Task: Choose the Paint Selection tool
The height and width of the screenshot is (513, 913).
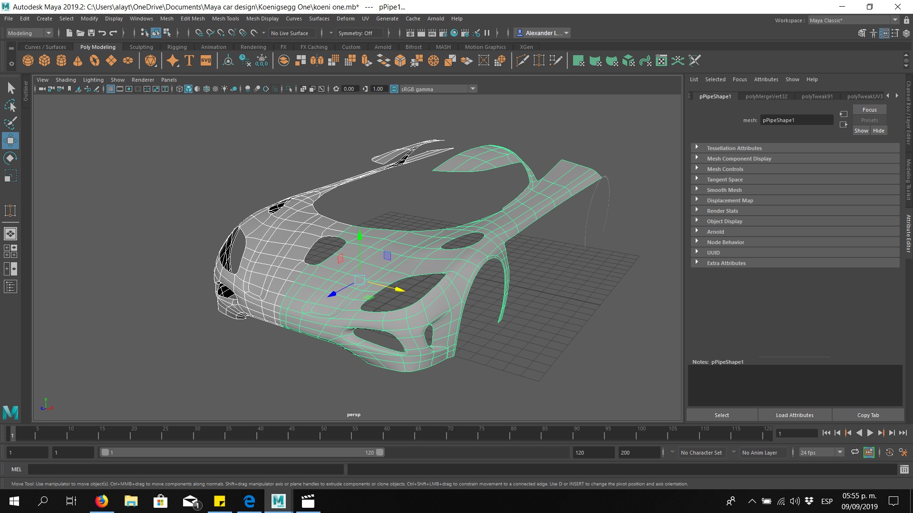Action: click(10, 123)
